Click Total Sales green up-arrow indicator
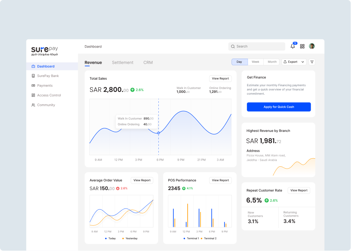This screenshot has width=351, height=251. [133, 90]
